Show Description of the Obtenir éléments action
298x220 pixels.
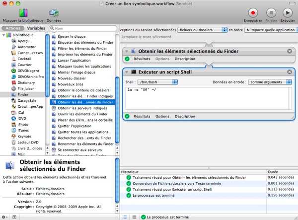coord(185,59)
